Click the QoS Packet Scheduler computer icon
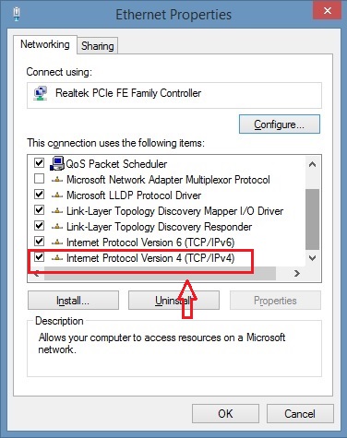The image size is (347, 438). point(57,163)
